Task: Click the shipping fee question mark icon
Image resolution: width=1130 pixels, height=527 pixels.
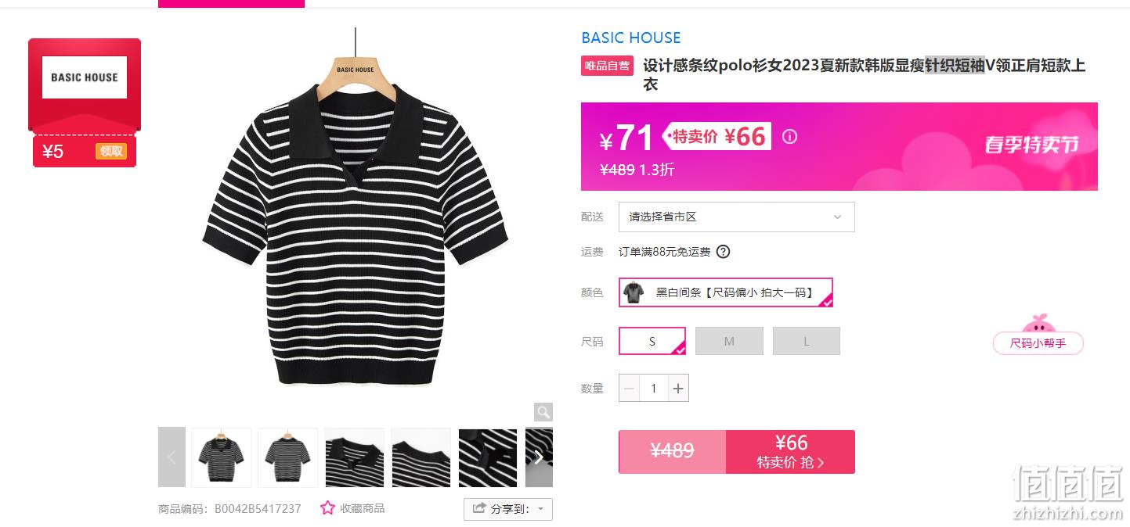Action: [x=724, y=252]
